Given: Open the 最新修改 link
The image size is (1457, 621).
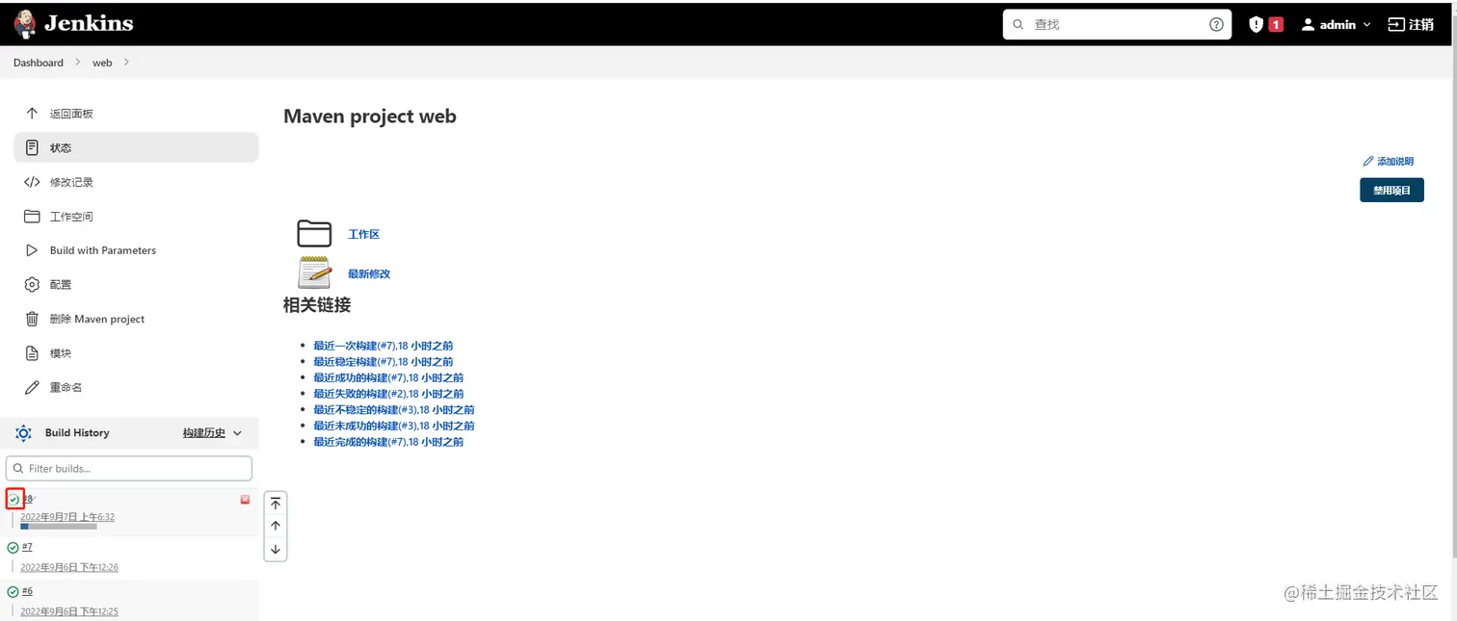Looking at the screenshot, I should click(x=369, y=273).
